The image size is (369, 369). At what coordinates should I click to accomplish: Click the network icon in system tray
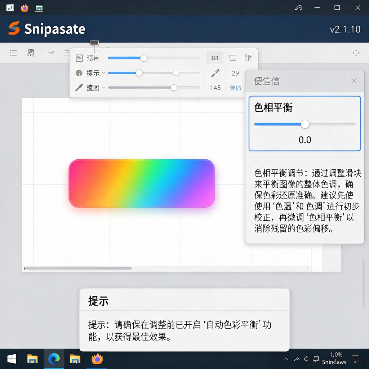tap(297, 359)
